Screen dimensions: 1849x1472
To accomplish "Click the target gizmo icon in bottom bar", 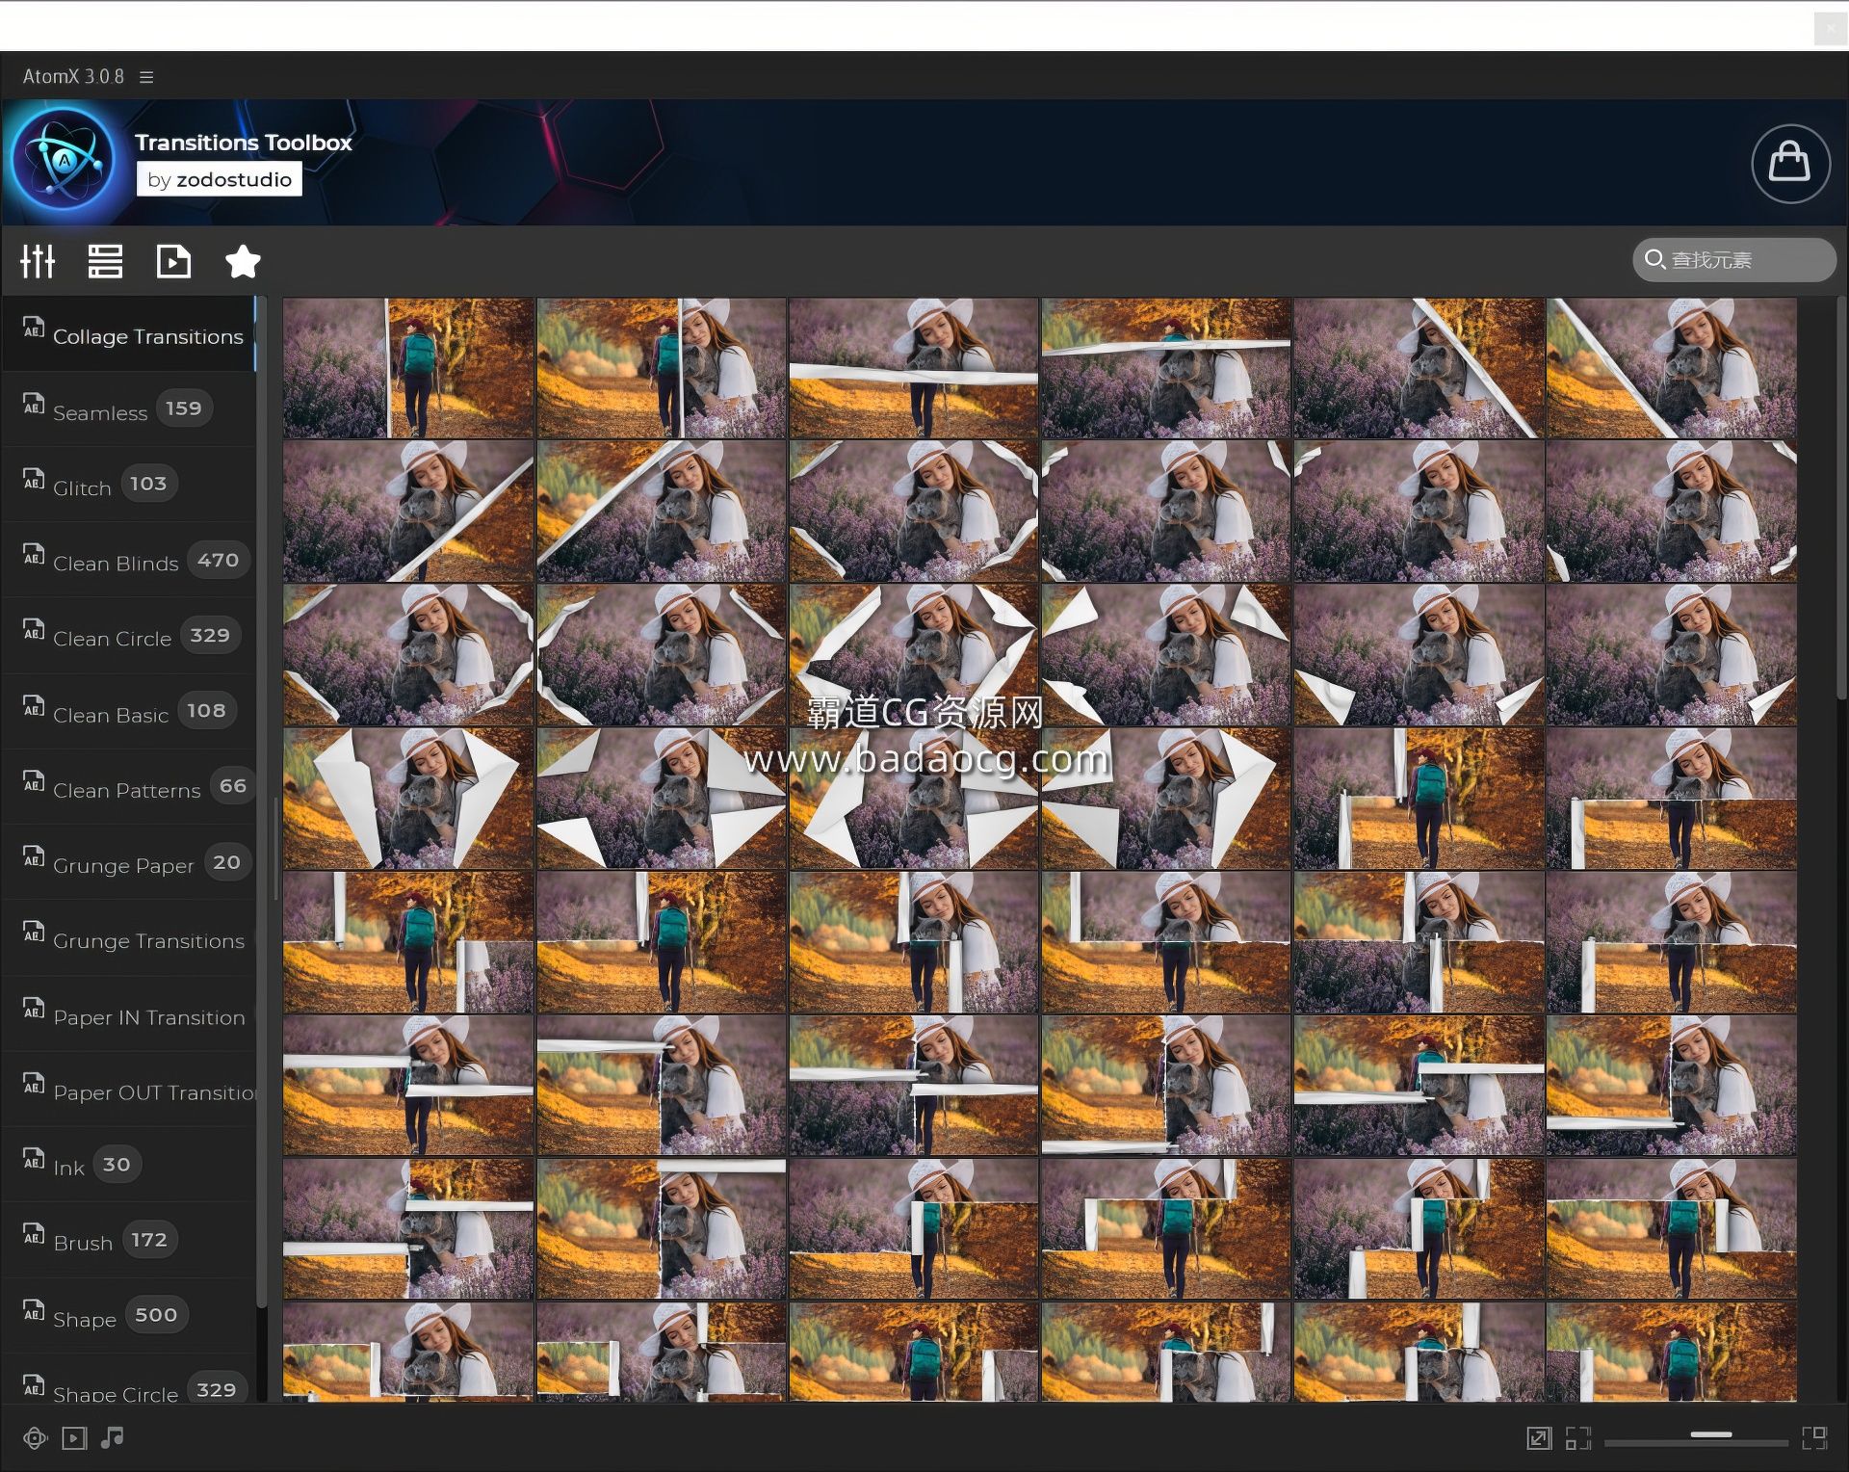I will [36, 1438].
